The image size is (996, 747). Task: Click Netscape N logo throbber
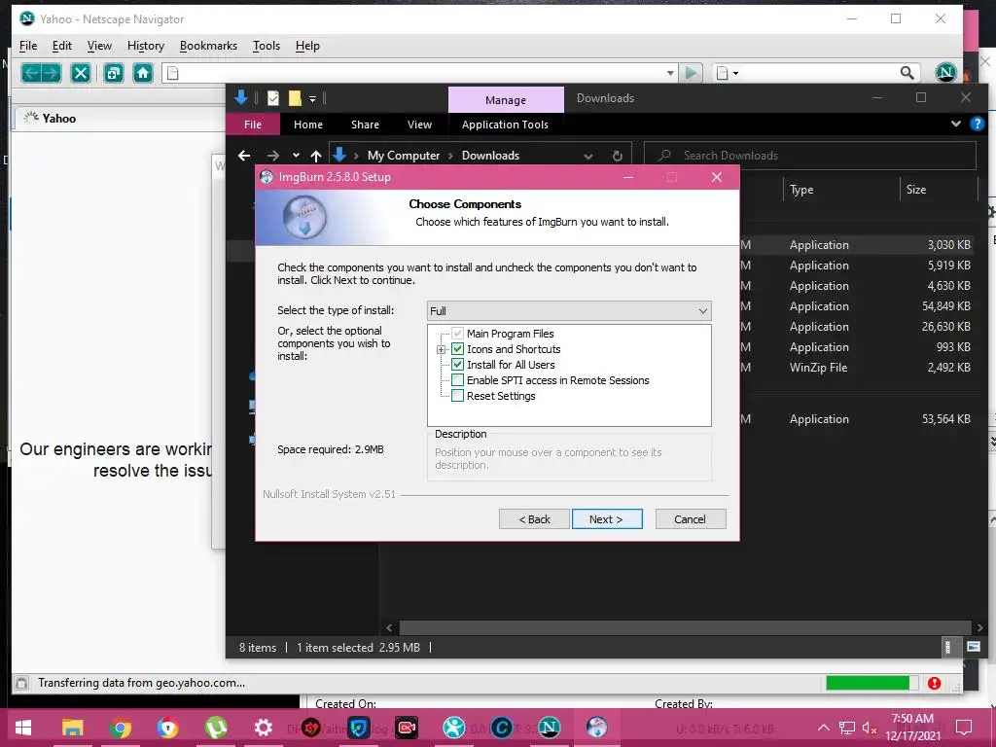coord(945,72)
